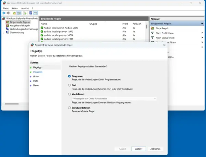Open the Ansicht menu
The width and height of the screenshot is (206, 157).
(x=25, y=8)
